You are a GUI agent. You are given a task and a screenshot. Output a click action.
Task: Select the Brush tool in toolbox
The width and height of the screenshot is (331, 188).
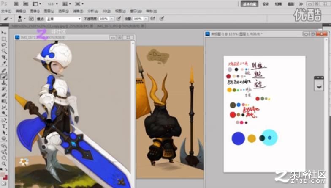click(4, 77)
